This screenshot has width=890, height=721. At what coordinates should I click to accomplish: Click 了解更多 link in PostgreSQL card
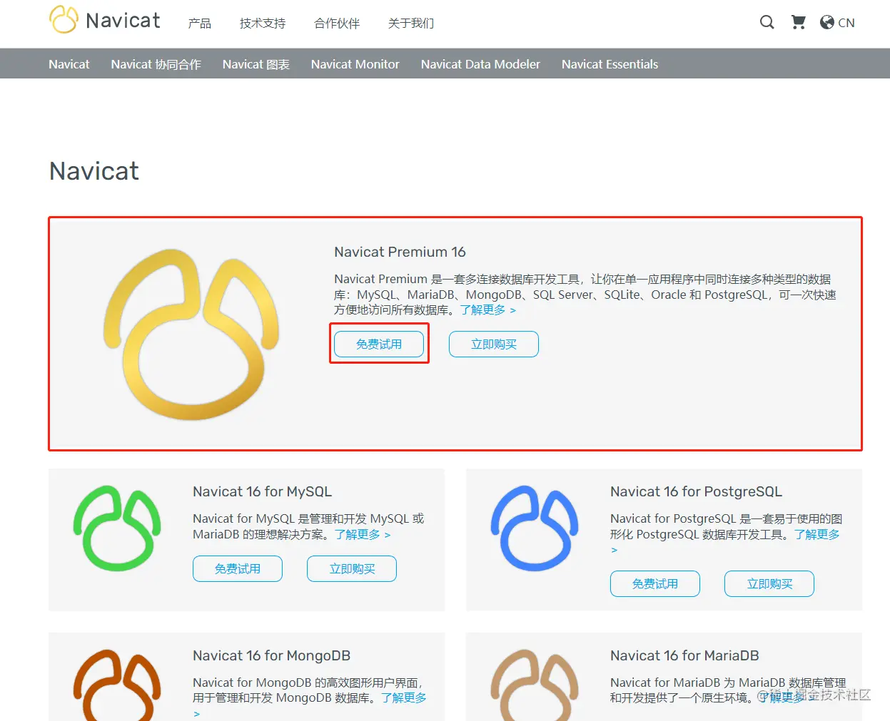point(817,534)
